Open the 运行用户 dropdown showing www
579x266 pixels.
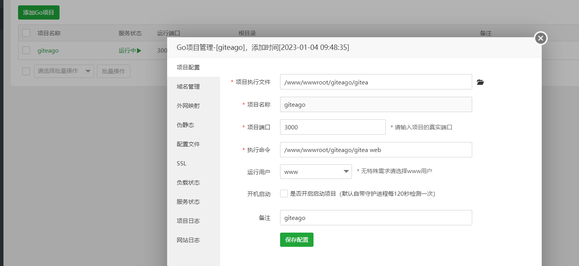[x=315, y=171]
